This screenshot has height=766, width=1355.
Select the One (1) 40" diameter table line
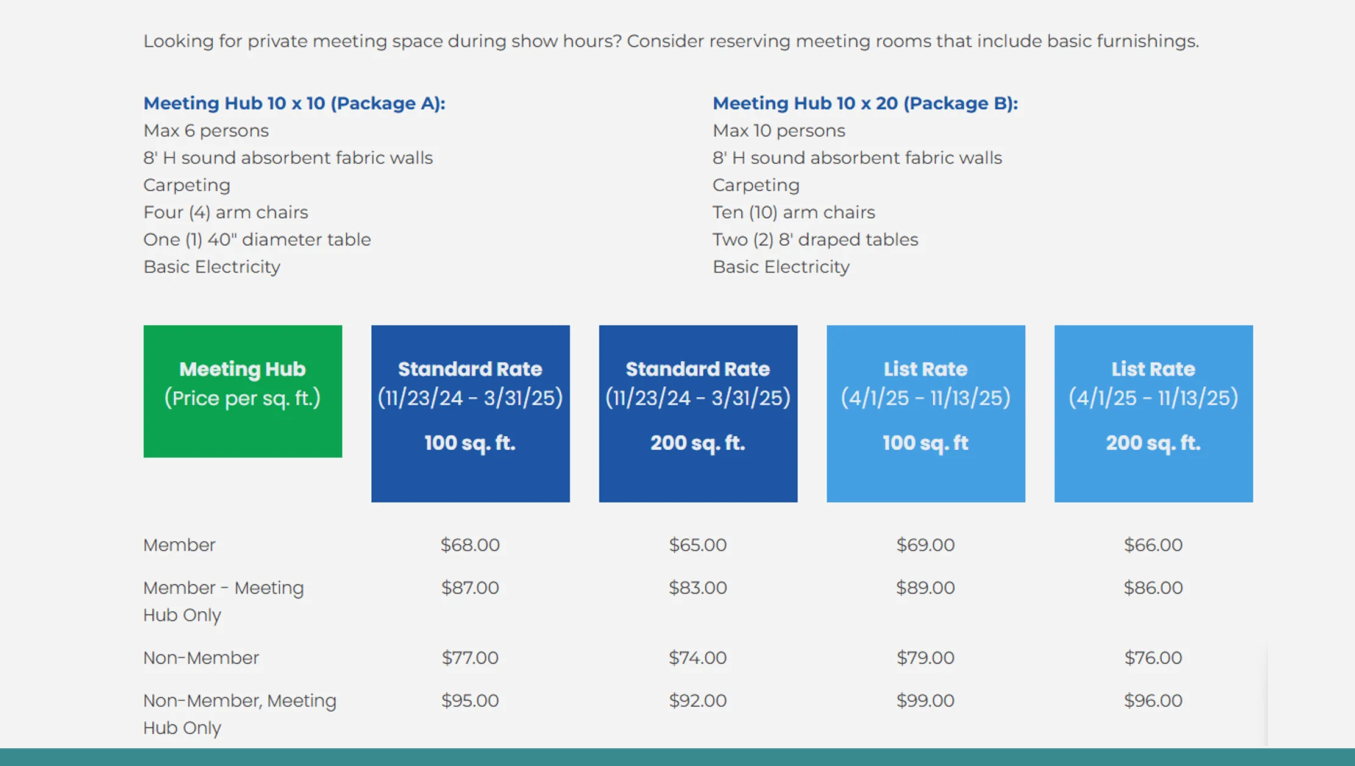click(x=257, y=239)
